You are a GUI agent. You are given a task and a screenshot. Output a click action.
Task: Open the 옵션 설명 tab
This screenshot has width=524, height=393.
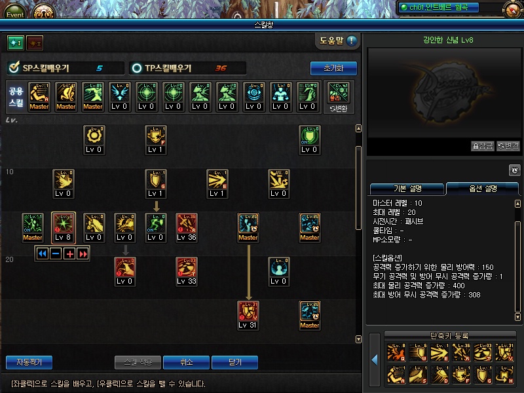pyautogui.click(x=483, y=189)
